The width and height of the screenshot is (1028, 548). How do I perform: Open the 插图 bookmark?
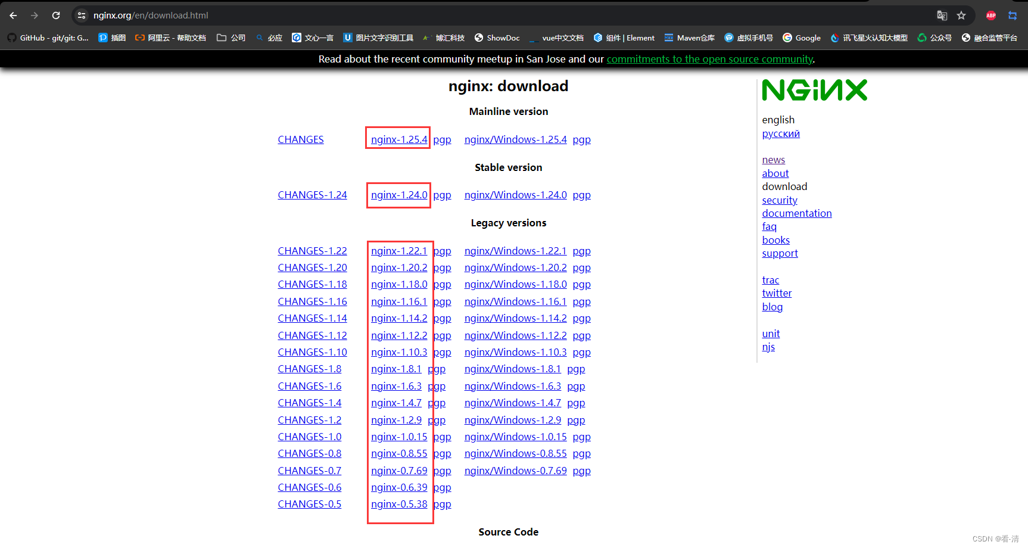pyautogui.click(x=112, y=38)
